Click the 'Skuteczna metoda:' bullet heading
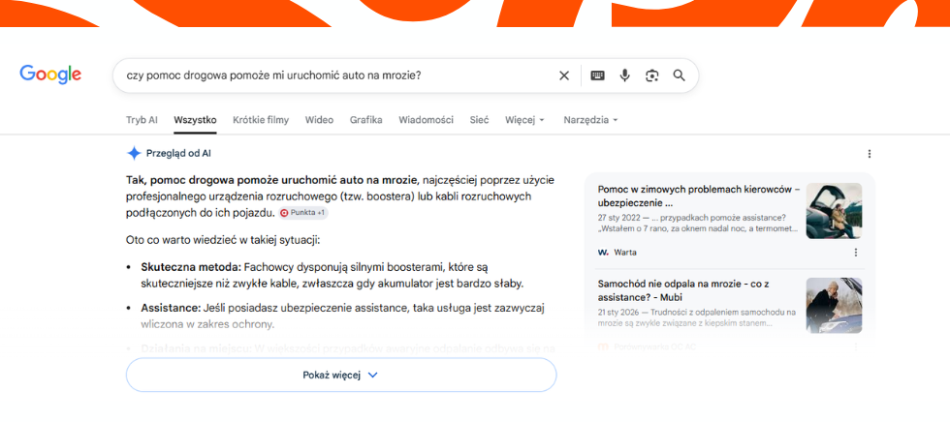This screenshot has width=950, height=422. point(191,266)
